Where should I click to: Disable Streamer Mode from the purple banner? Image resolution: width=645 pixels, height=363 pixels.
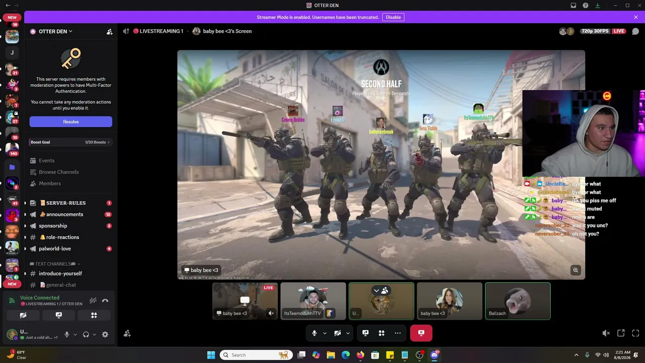(x=393, y=17)
